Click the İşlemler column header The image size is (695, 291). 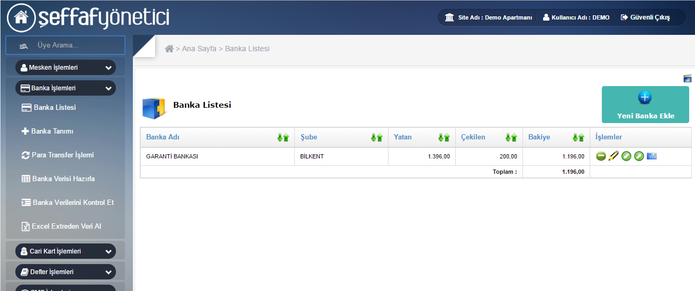point(609,137)
